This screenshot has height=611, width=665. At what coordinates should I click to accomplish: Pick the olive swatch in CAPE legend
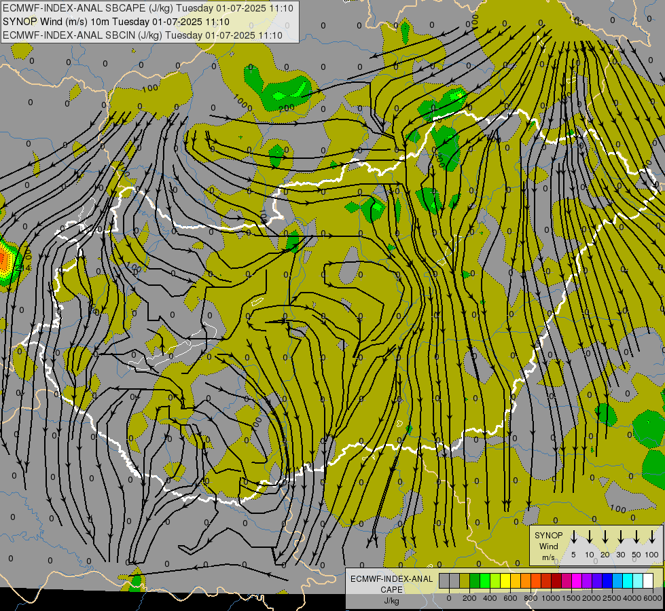pos(465,580)
